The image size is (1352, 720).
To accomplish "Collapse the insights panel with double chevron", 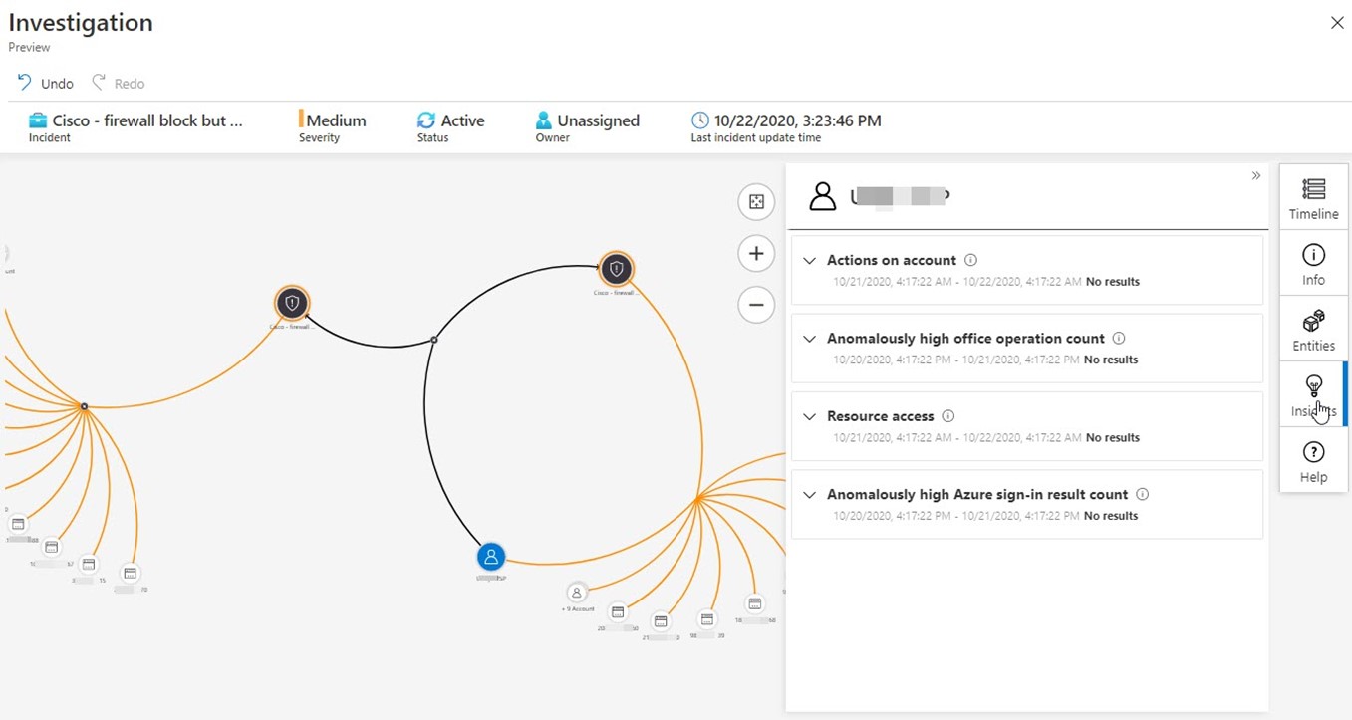I will (1256, 176).
